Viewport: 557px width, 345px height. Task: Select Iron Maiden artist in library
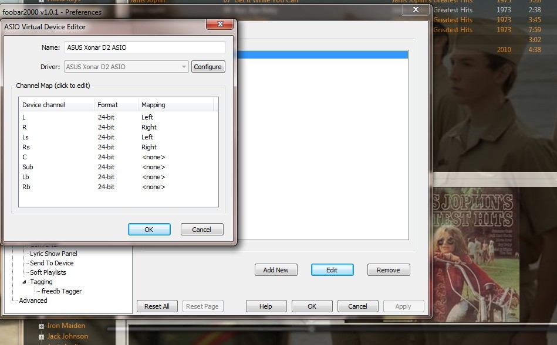66,326
